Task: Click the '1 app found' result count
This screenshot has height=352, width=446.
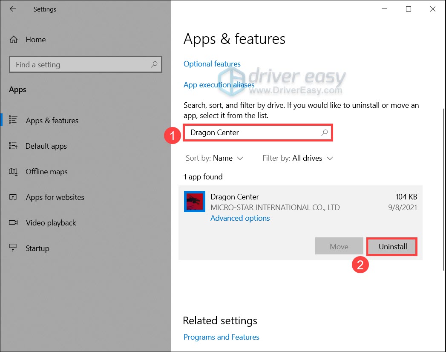Action: pos(203,177)
